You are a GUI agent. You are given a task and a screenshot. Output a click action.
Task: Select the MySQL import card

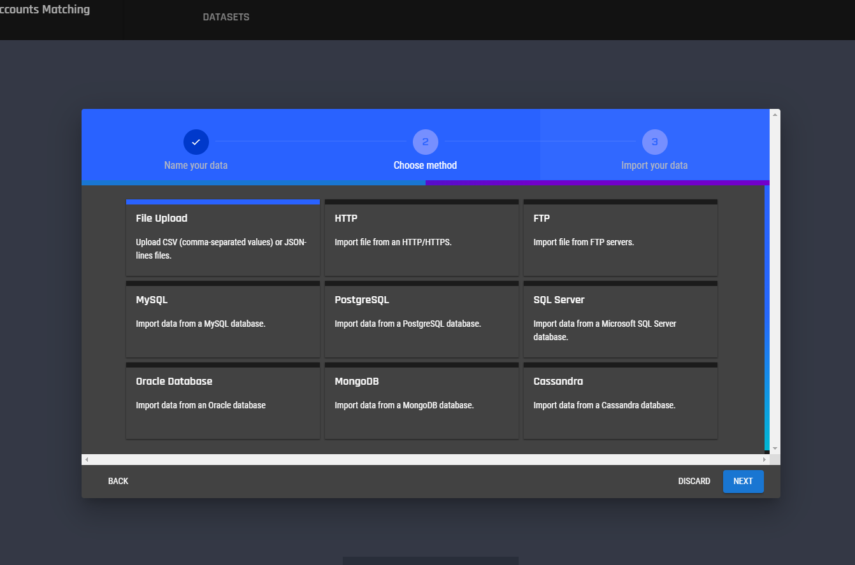[223, 319]
